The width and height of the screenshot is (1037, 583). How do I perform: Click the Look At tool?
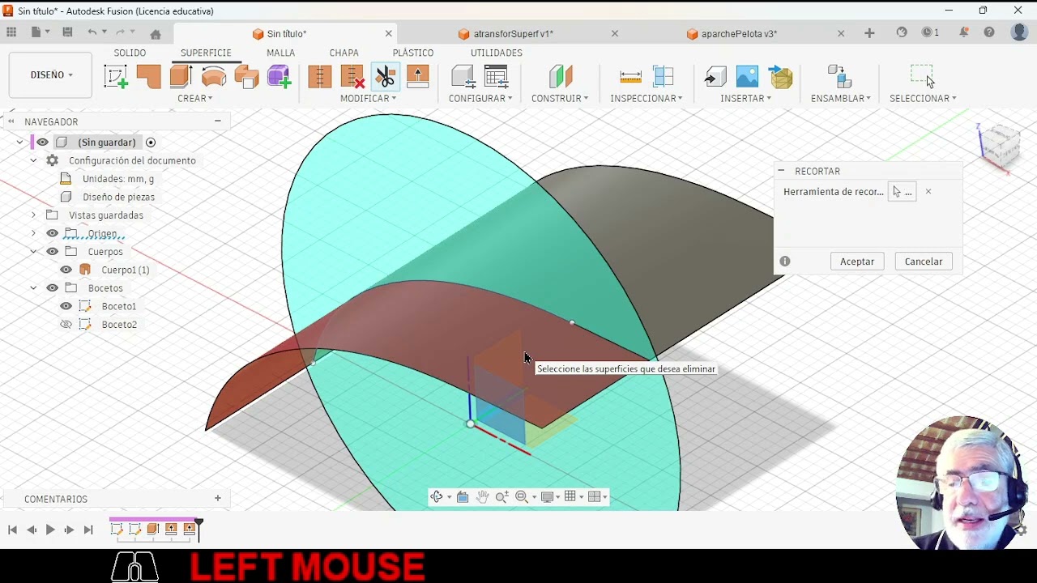click(x=463, y=497)
